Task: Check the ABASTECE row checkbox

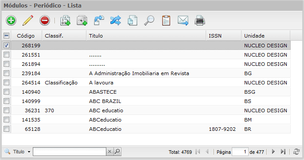Action: click(x=6, y=91)
